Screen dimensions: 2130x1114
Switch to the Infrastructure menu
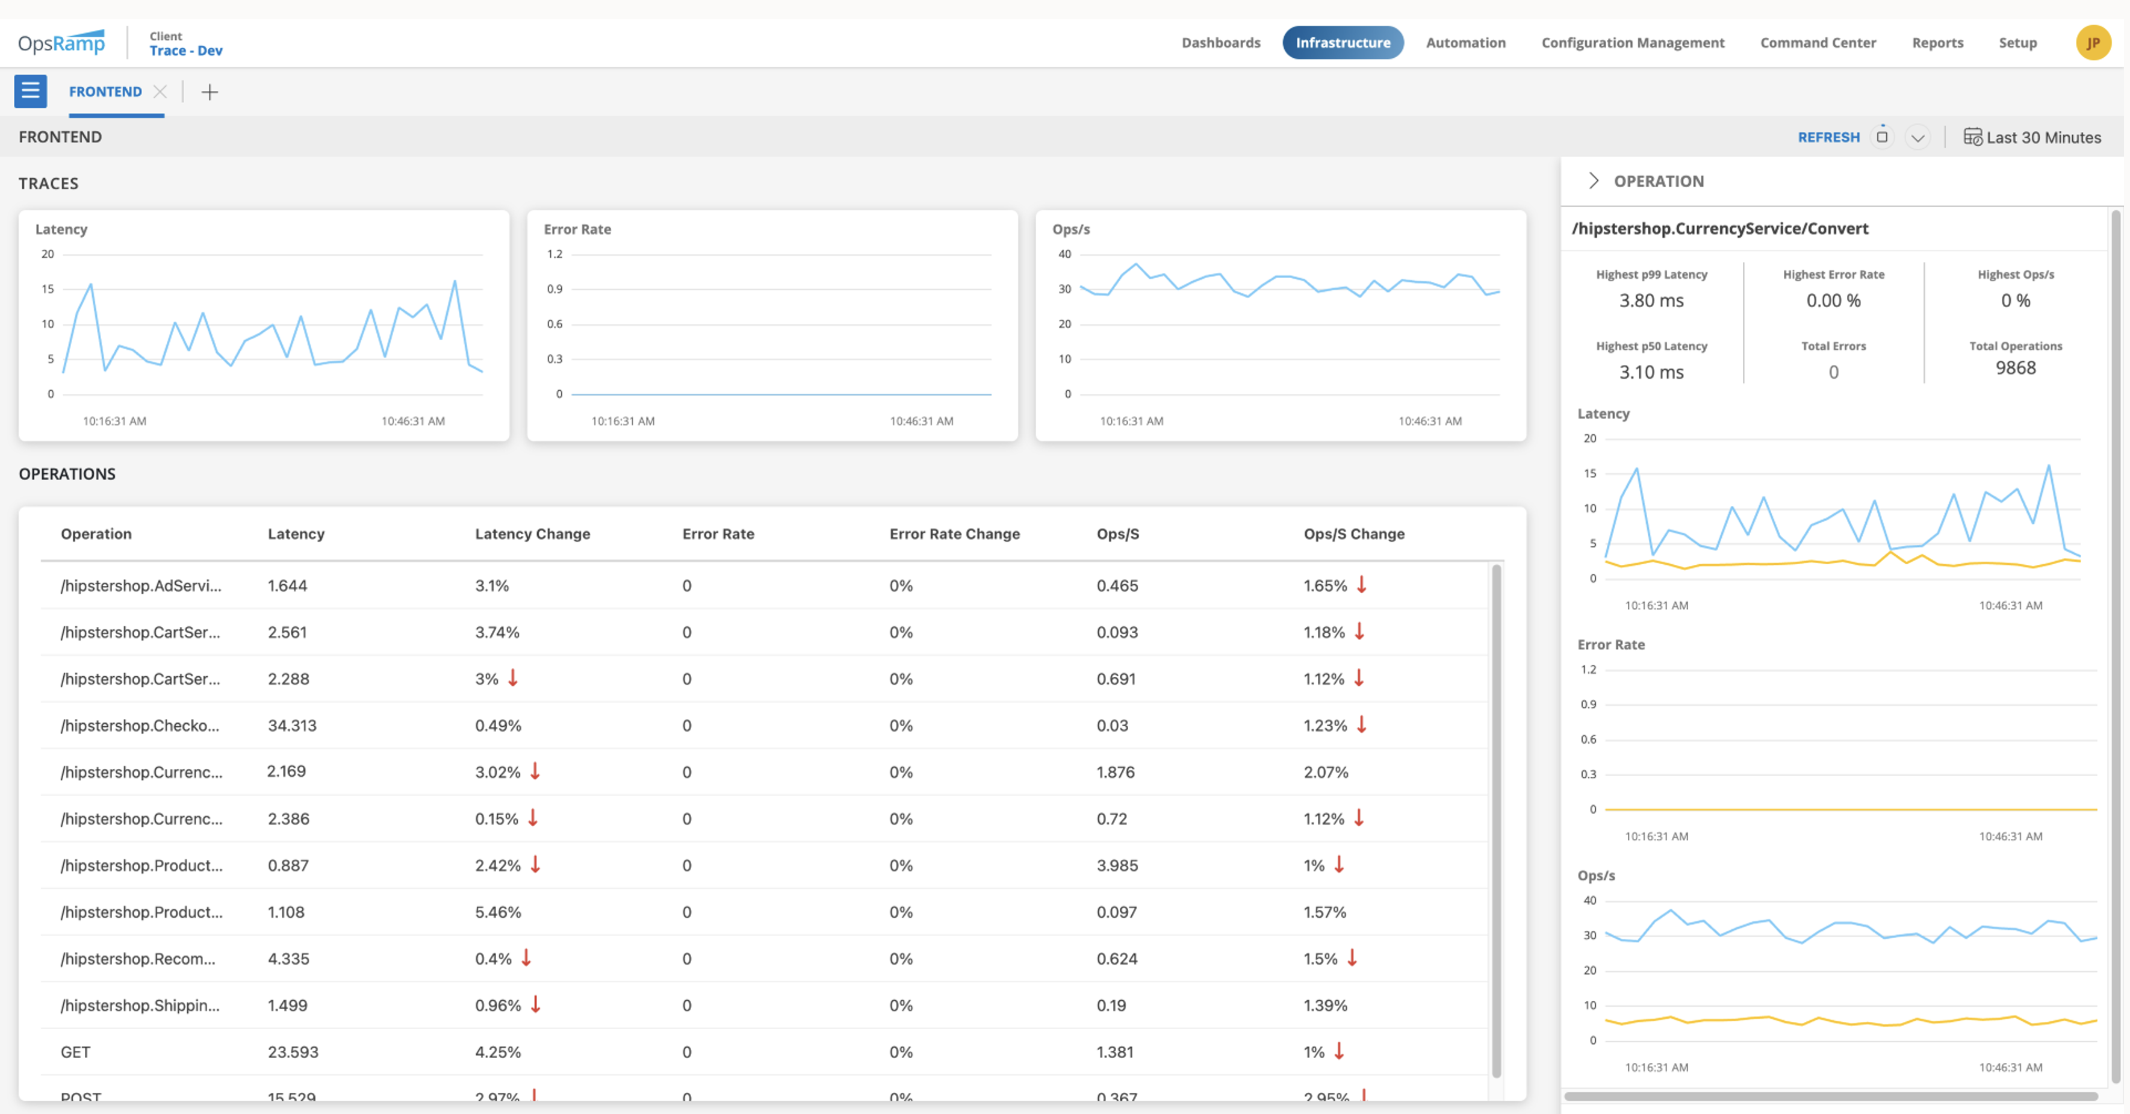click(1343, 42)
